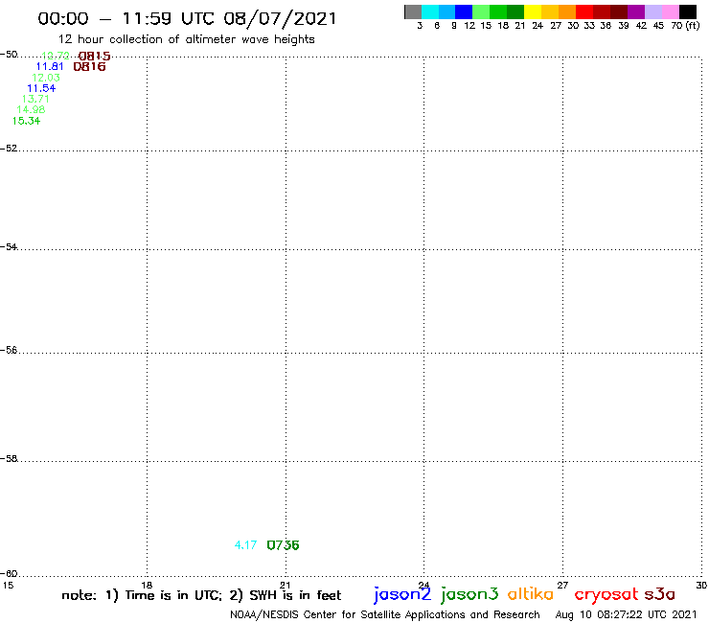
Task: Select the '45' legend scale label
Action: pyautogui.click(x=658, y=26)
